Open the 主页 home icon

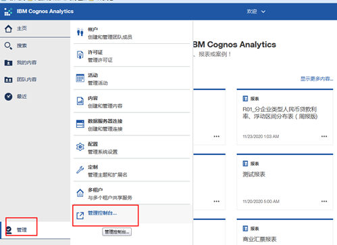[8, 28]
